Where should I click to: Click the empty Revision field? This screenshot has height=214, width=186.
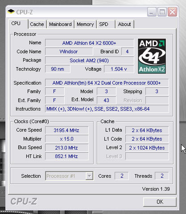click(157, 100)
